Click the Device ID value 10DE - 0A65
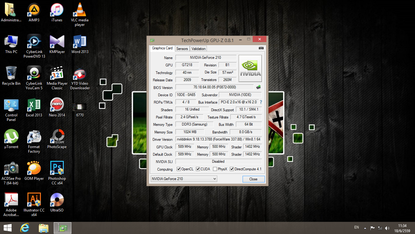The width and height of the screenshot is (415, 234). (186, 95)
